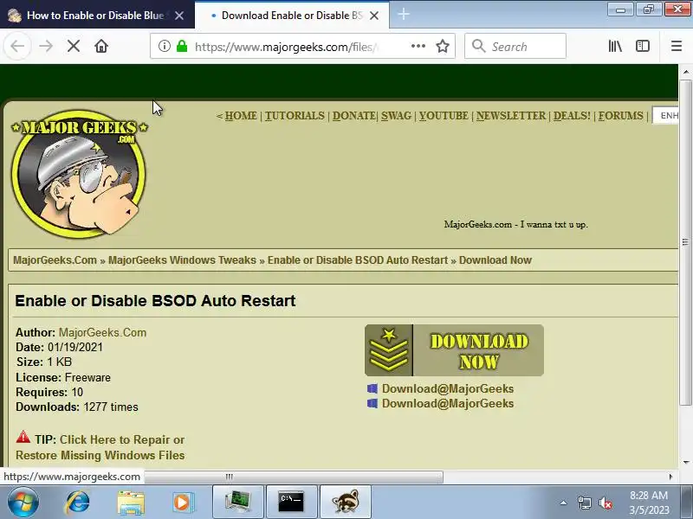The image size is (693, 519).
Task: Click the raccoon browser taskbar icon
Action: click(x=345, y=503)
